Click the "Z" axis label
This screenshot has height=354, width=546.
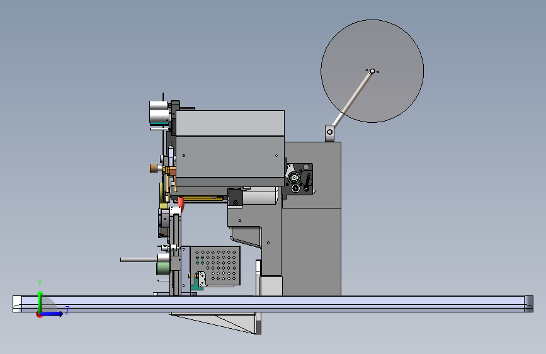pos(67,310)
